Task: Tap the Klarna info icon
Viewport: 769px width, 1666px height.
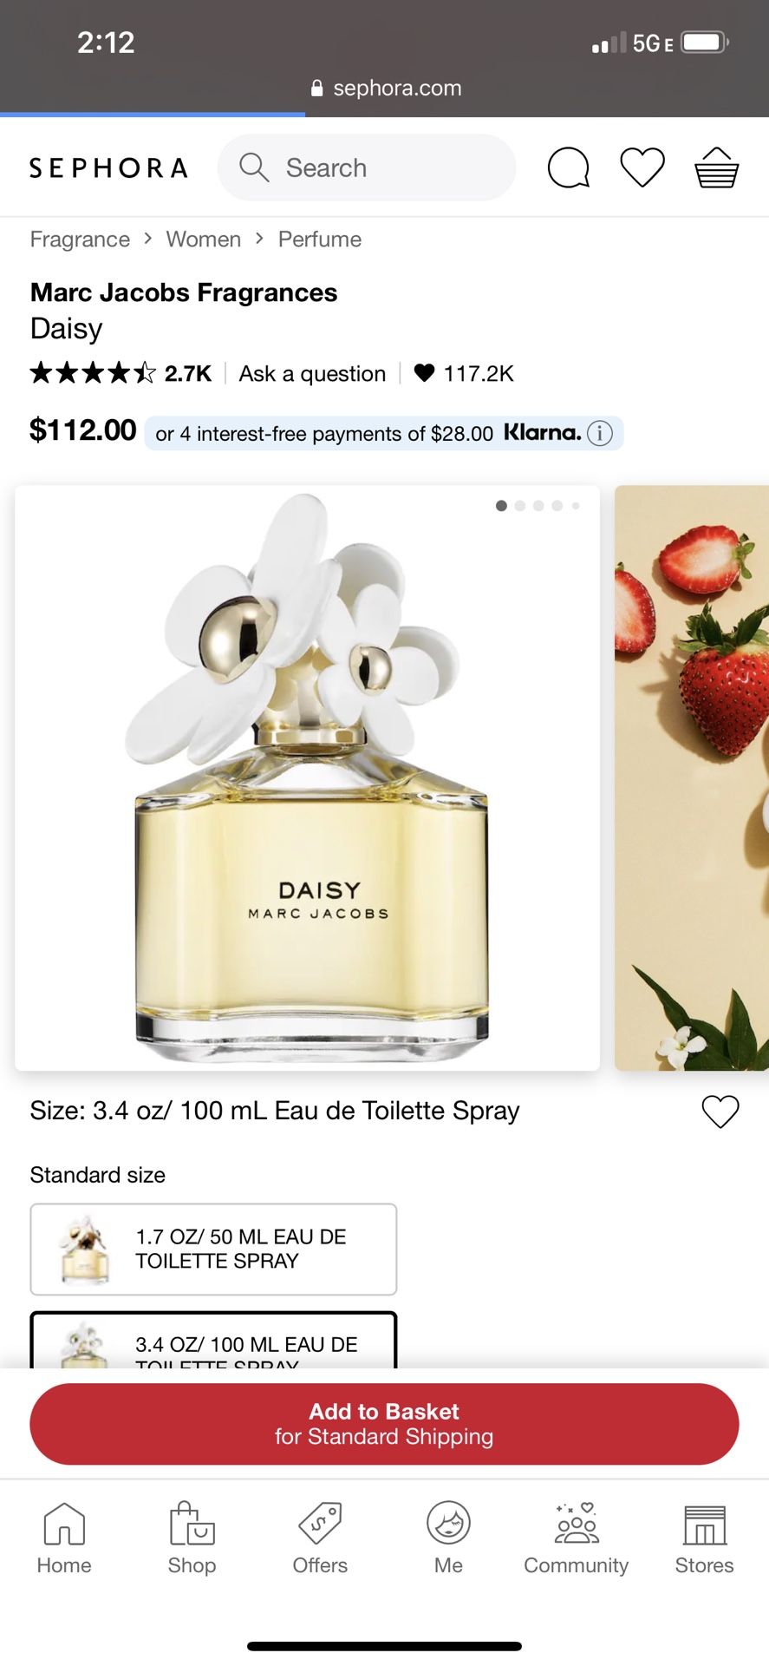Action: pos(600,433)
